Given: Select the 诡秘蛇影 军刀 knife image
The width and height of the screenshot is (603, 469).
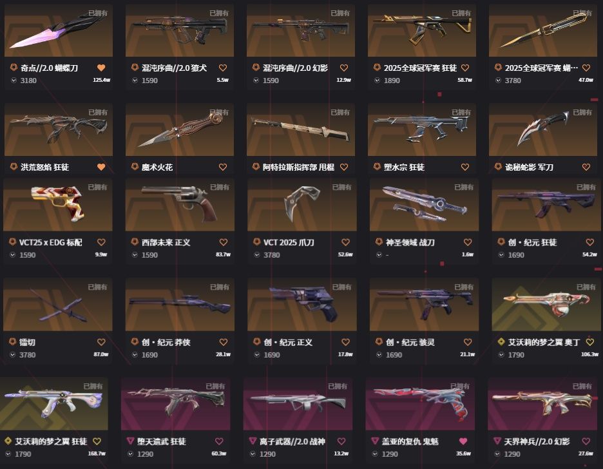Looking at the screenshot, I should tap(543, 129).
